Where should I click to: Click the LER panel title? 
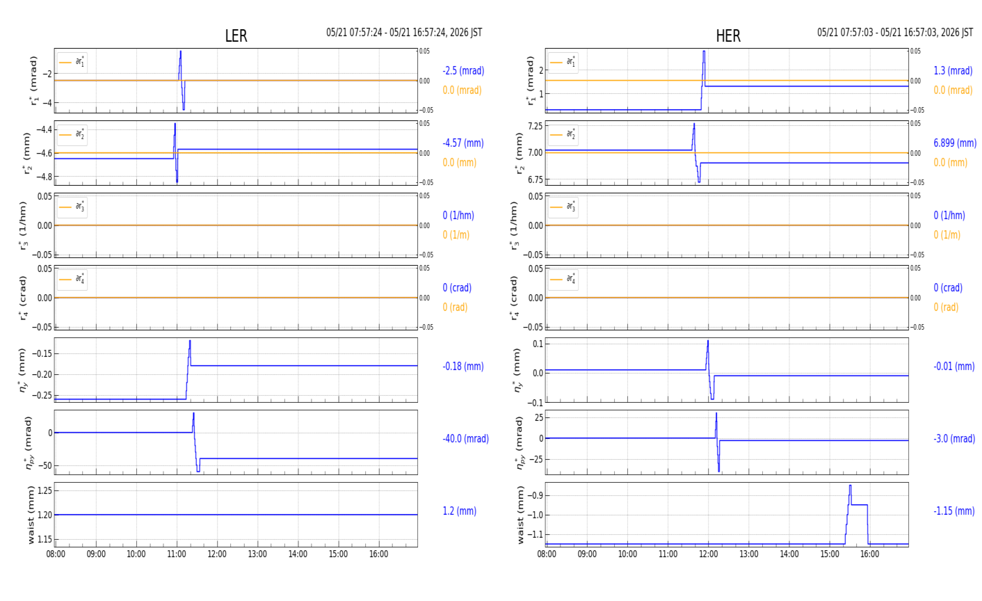pyautogui.click(x=236, y=36)
